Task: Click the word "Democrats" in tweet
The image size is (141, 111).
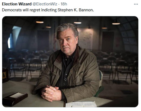Action: [x=12, y=10]
